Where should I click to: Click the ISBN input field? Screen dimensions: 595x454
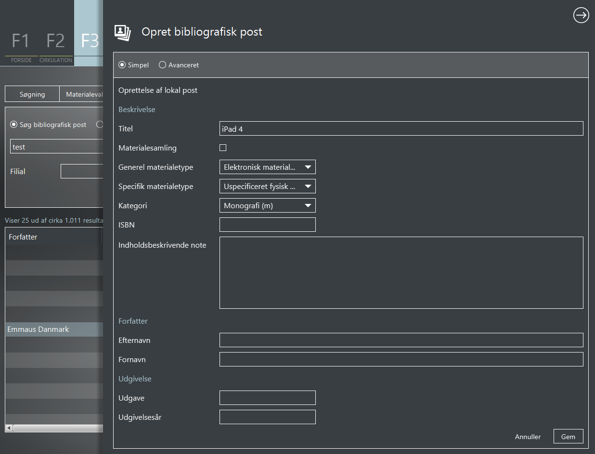coord(268,225)
